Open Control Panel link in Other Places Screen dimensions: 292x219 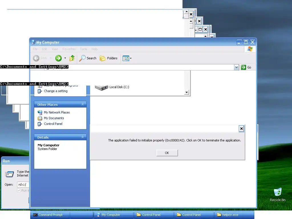click(53, 124)
